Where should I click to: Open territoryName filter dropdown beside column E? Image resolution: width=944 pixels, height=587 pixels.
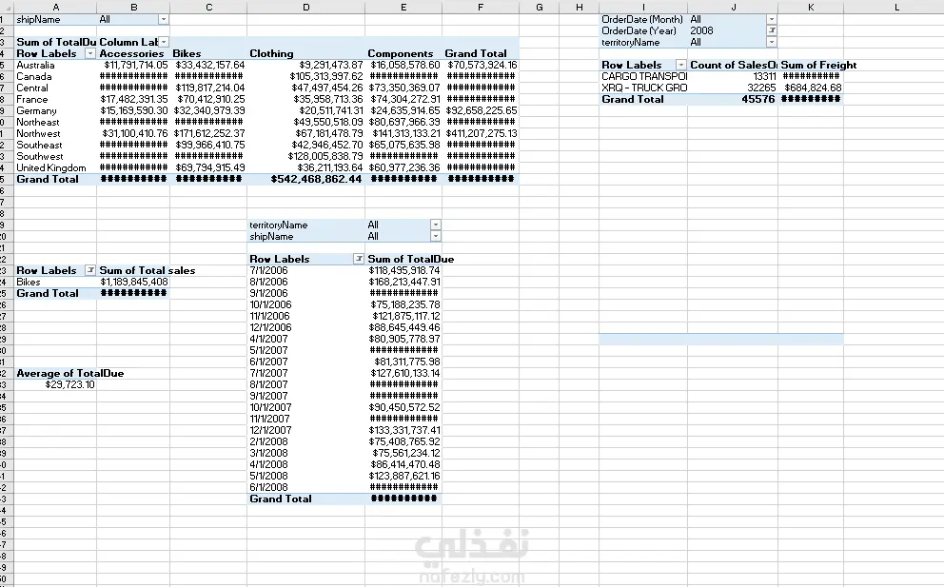(x=435, y=225)
